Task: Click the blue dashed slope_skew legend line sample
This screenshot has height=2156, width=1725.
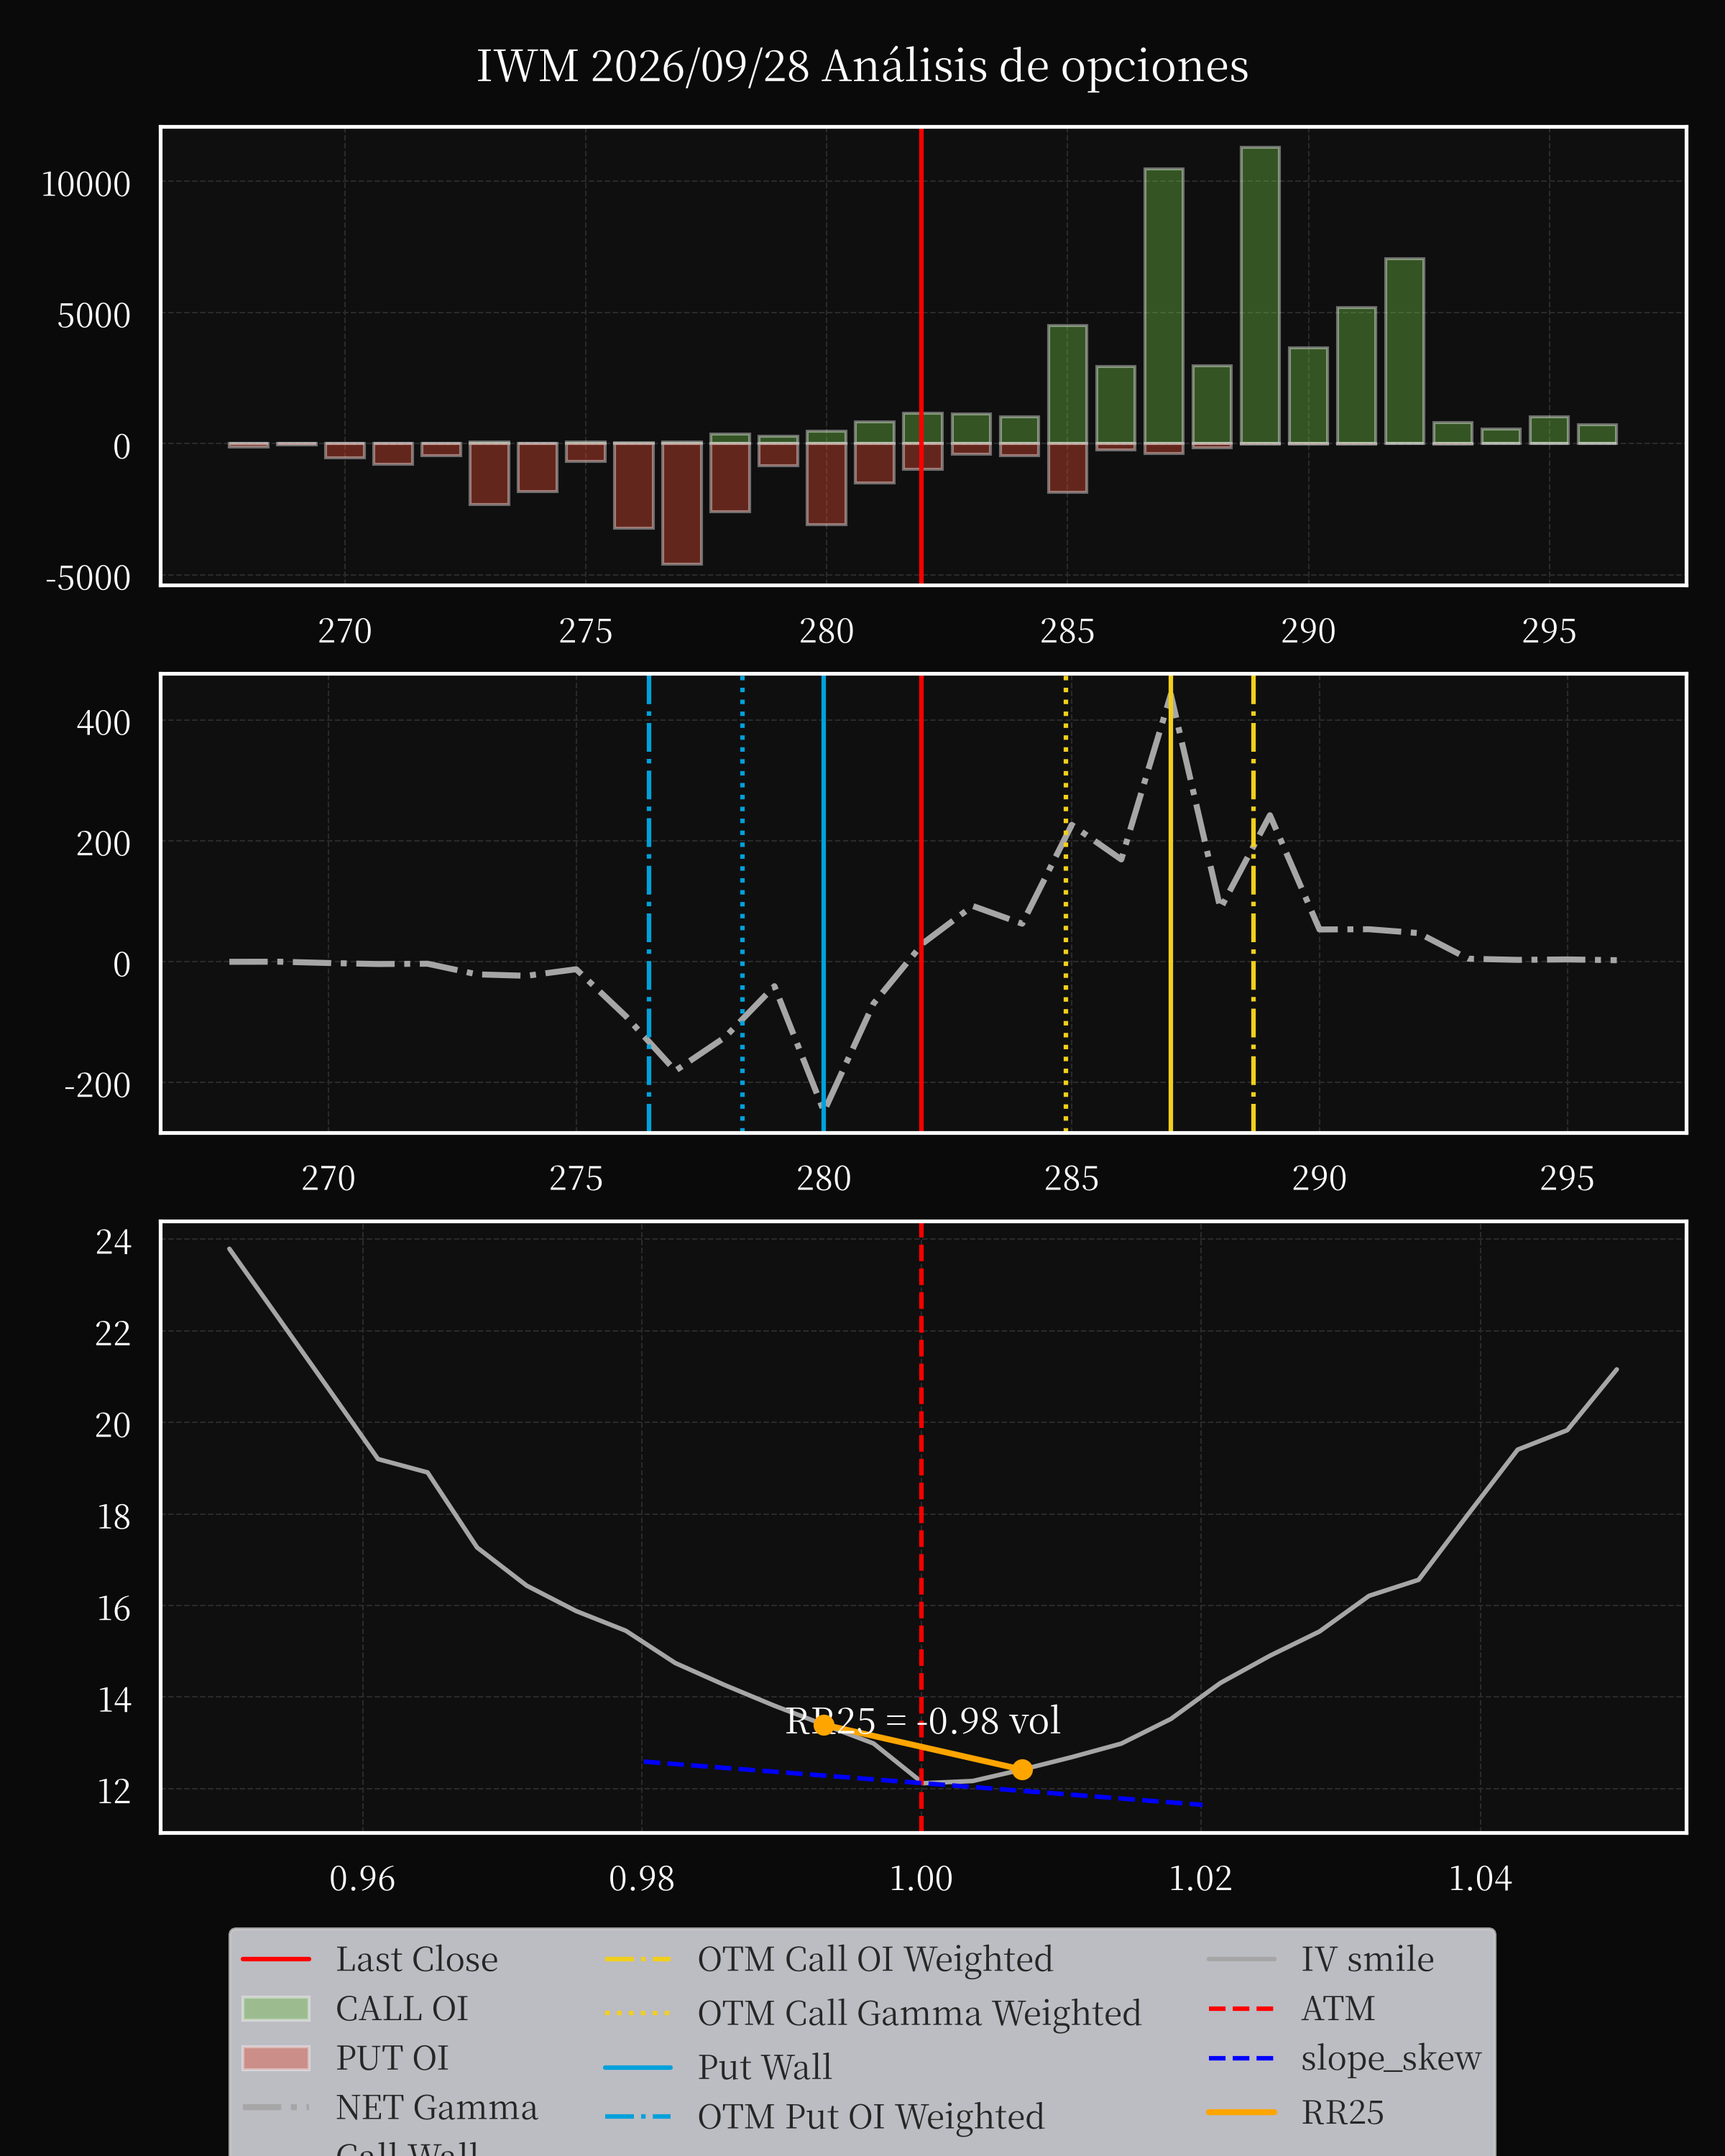Action: pyautogui.click(x=1242, y=2058)
